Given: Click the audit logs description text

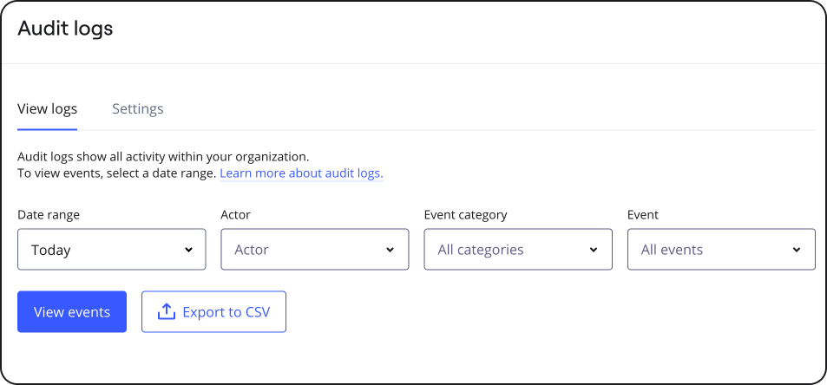Looking at the screenshot, I should 163,157.
